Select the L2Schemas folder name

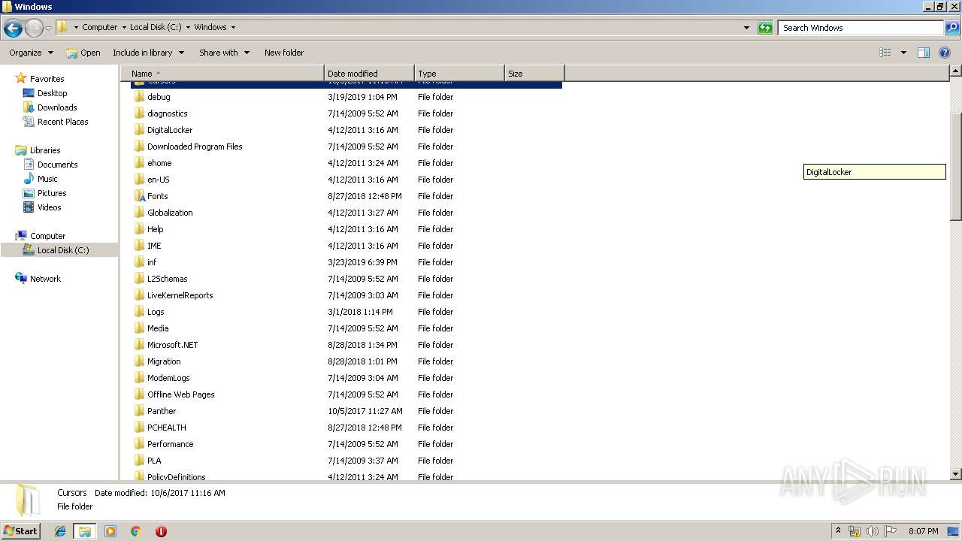(x=167, y=279)
